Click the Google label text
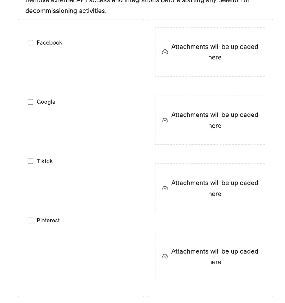 click(46, 102)
